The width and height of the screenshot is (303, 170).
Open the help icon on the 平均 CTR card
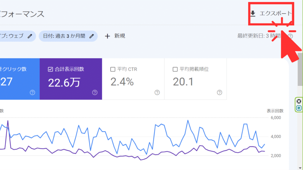[157, 92]
